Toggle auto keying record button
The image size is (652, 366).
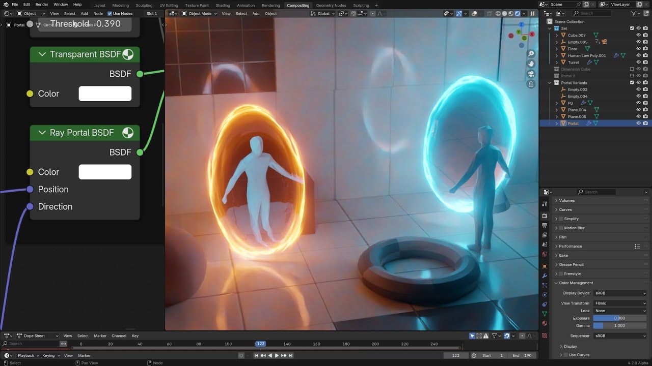[x=241, y=355]
